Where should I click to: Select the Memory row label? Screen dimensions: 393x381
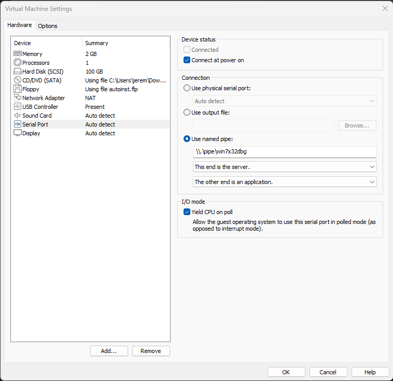point(32,54)
